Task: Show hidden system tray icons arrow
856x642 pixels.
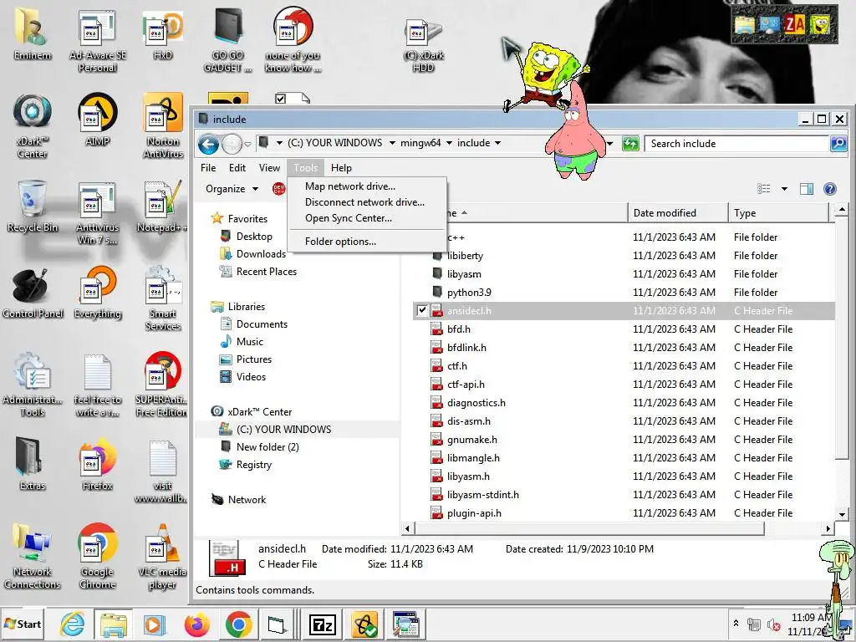Action: [x=736, y=623]
